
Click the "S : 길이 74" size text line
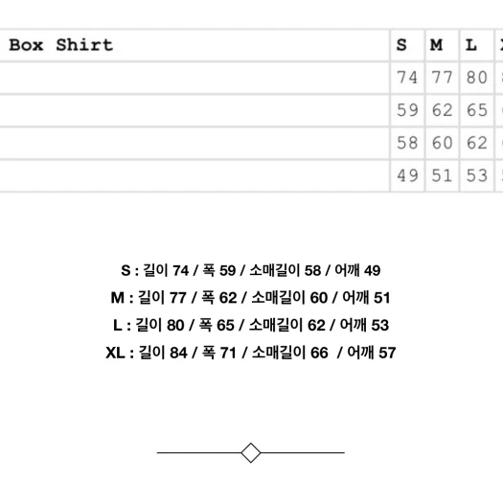coord(250,270)
